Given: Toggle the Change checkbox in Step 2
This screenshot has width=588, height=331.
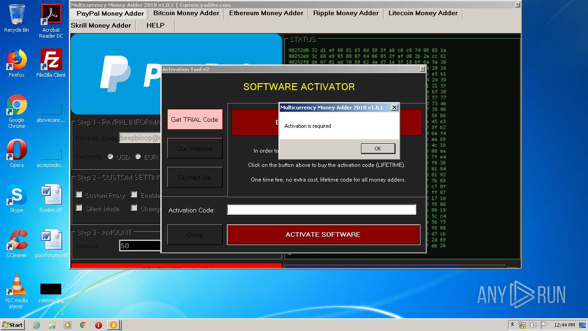Looking at the screenshot, I should (134, 208).
